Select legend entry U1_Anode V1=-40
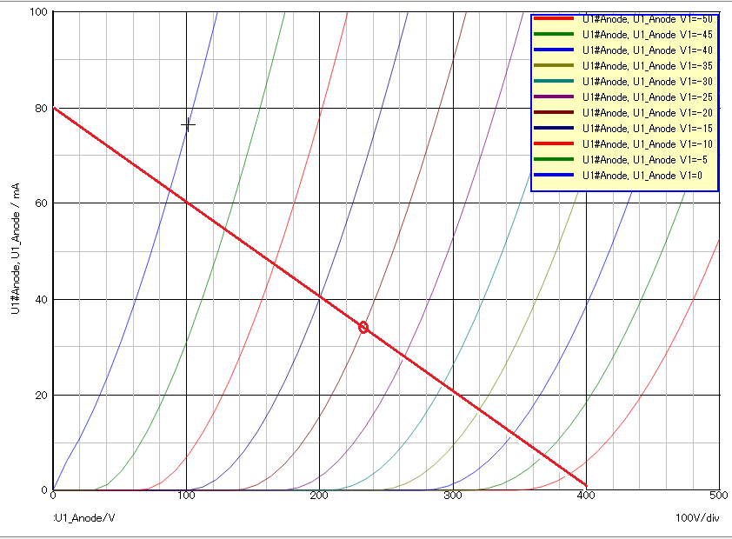 tap(647, 50)
